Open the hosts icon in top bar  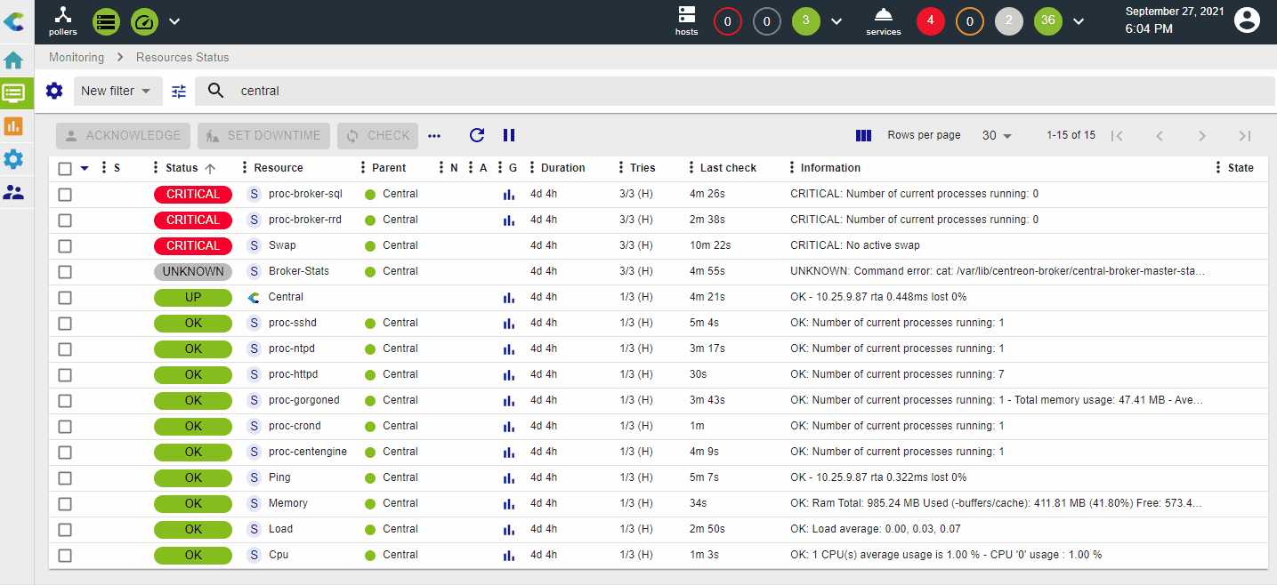687,20
